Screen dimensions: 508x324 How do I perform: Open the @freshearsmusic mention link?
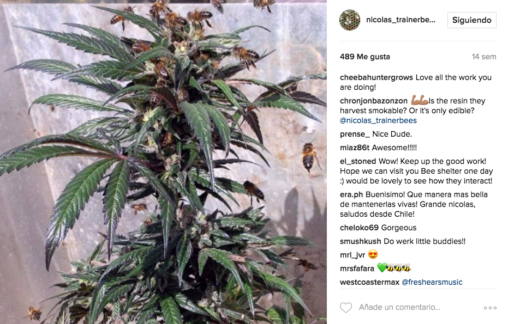click(x=432, y=282)
